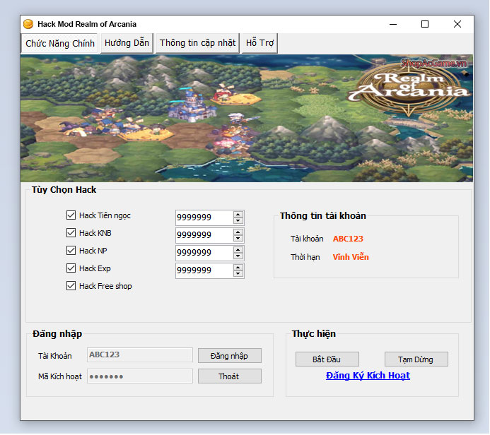The width and height of the screenshot is (490, 435).
Task: Click the Mã Kích hoạt password field
Action: [x=140, y=376]
